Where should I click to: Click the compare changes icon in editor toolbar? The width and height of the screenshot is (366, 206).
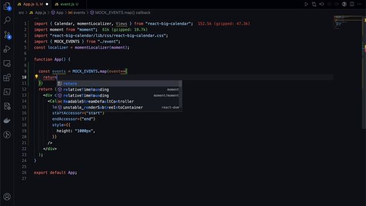click(x=314, y=4)
